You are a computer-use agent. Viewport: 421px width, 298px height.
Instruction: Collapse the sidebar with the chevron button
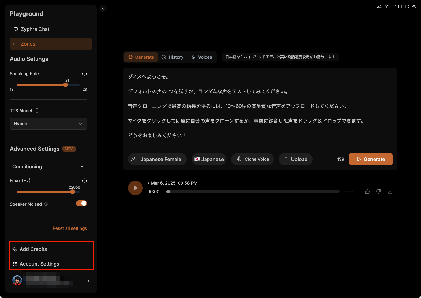pos(103,8)
